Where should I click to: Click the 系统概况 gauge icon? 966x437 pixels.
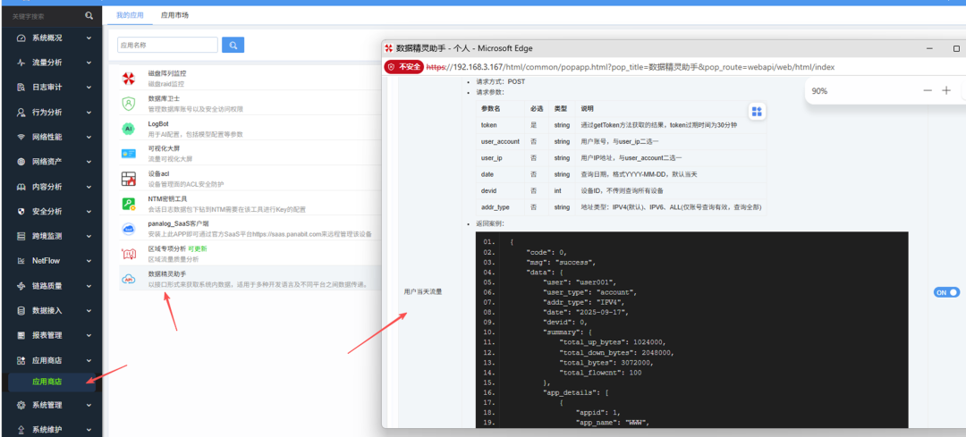pyautogui.click(x=21, y=38)
